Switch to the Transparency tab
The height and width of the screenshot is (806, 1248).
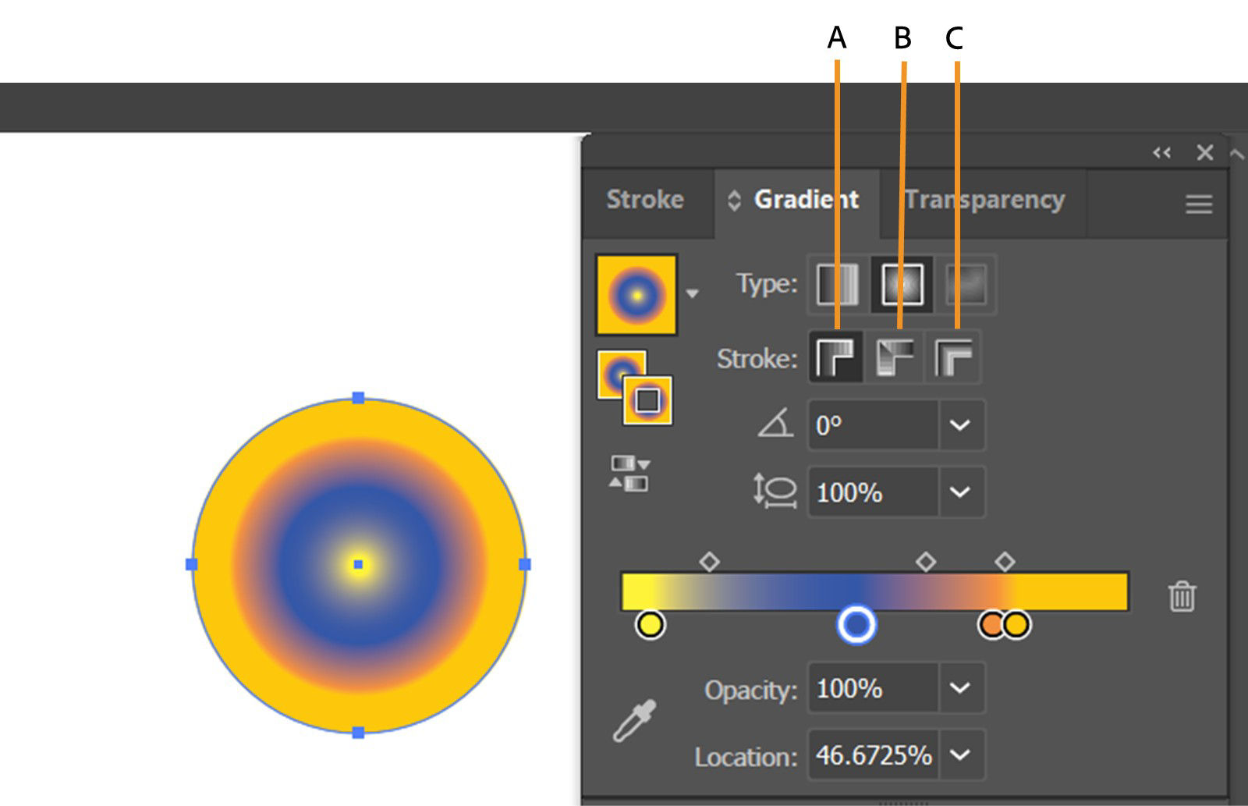[x=987, y=201]
